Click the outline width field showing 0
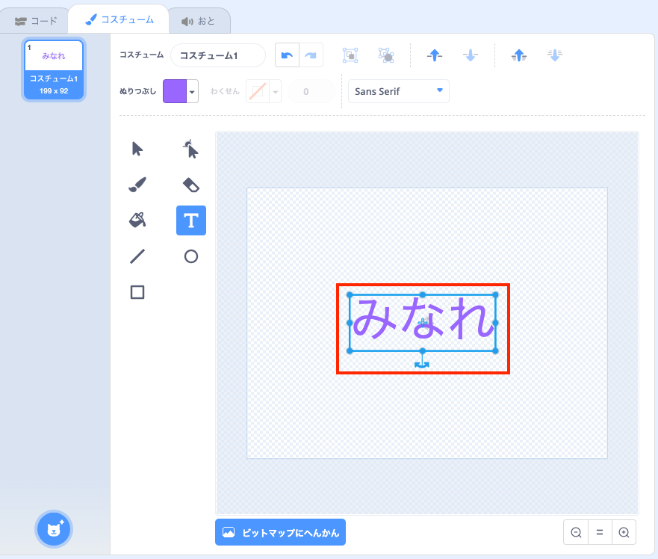Image resolution: width=658 pixels, height=559 pixels. [311, 91]
